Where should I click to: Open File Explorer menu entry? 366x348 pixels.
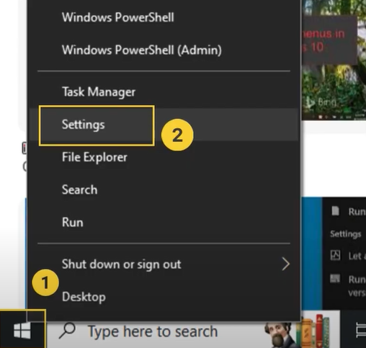click(x=164, y=157)
